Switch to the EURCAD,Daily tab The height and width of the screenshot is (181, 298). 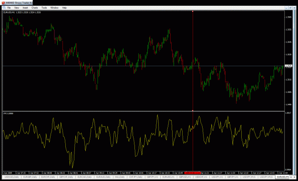pyautogui.click(x=84, y=177)
